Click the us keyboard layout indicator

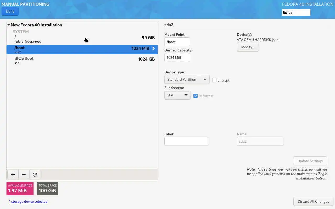[296, 12]
